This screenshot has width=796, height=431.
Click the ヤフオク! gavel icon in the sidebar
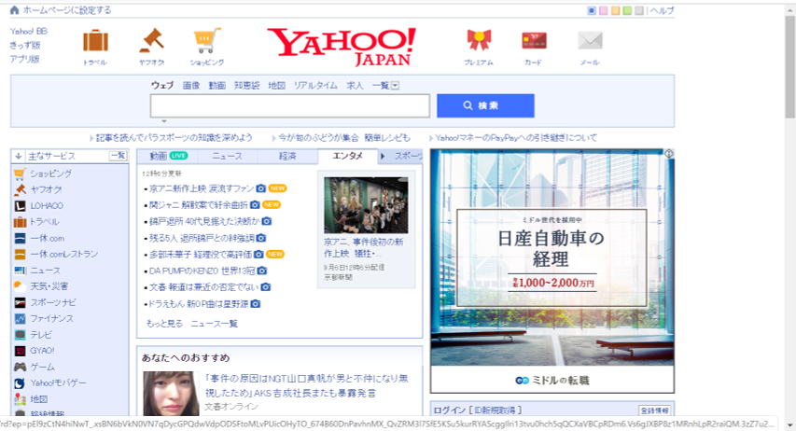(x=20, y=190)
